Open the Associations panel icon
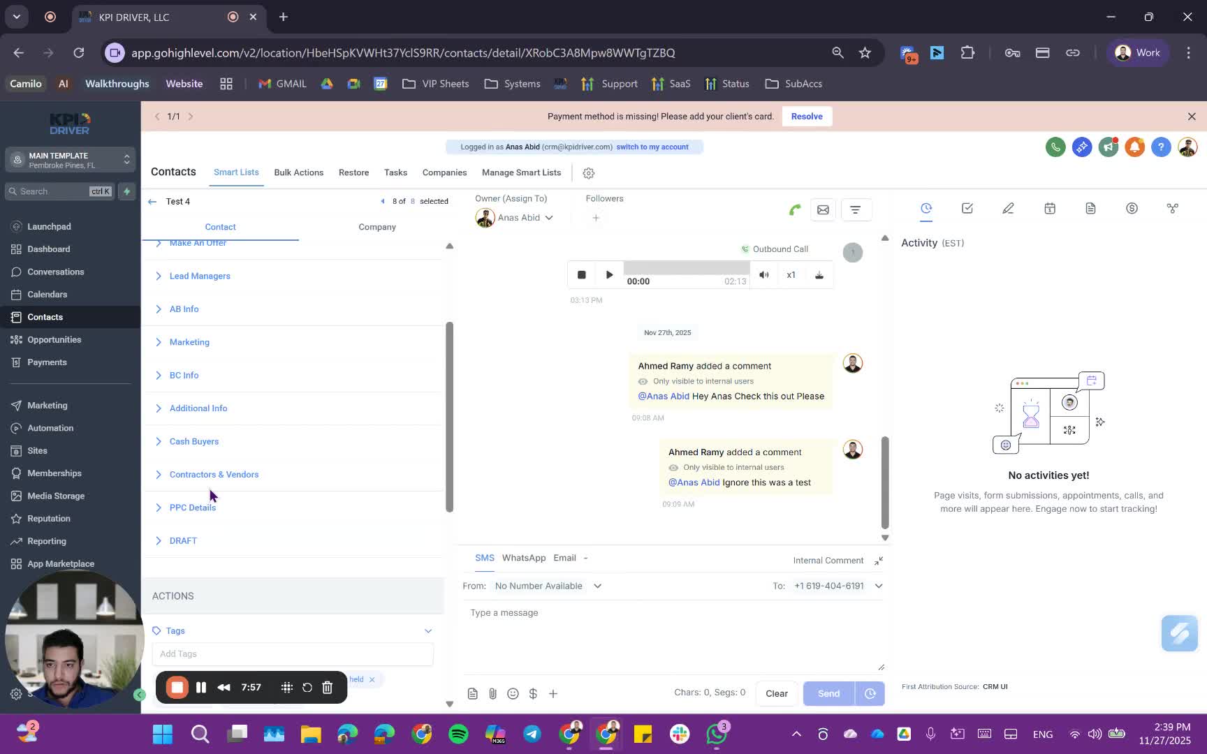The image size is (1207, 754). tap(1173, 208)
